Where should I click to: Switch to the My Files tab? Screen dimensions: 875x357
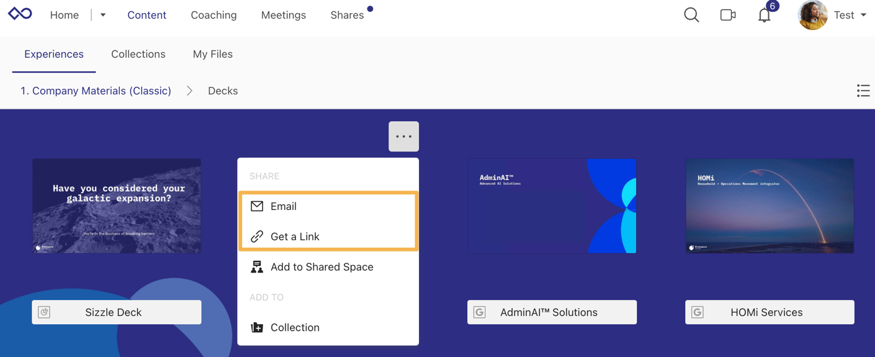[x=213, y=54]
